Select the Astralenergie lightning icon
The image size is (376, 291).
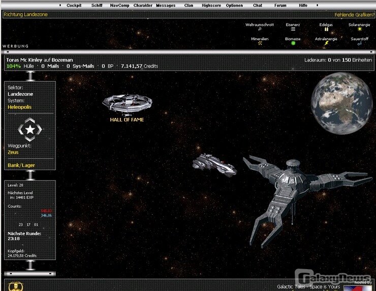(x=326, y=43)
